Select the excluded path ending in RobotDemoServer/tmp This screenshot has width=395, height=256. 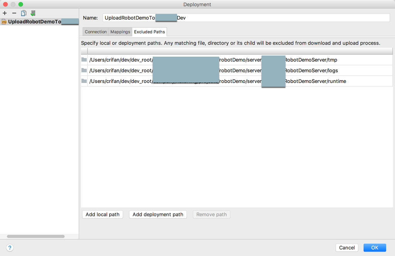(x=237, y=60)
